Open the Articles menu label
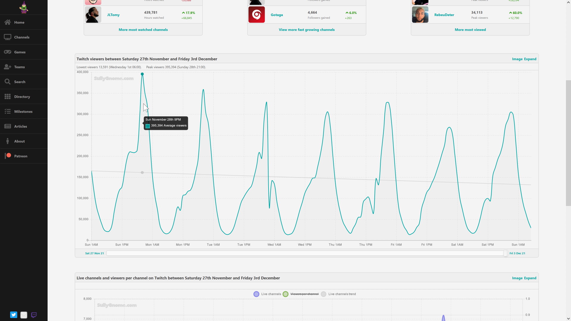Image resolution: width=571 pixels, height=321 pixels. (21, 126)
